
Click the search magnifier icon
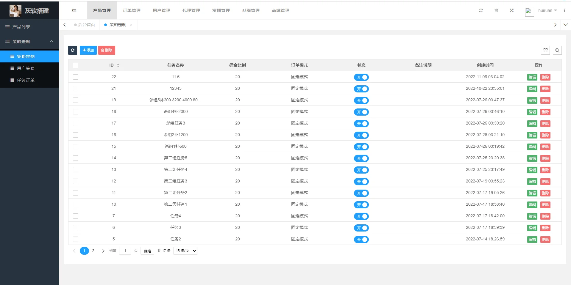click(x=557, y=50)
